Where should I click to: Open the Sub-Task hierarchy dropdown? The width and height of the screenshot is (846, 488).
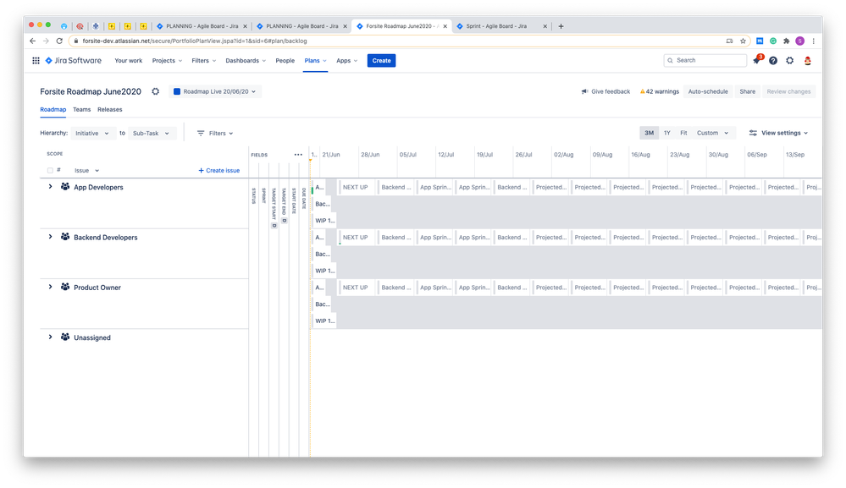(x=152, y=133)
